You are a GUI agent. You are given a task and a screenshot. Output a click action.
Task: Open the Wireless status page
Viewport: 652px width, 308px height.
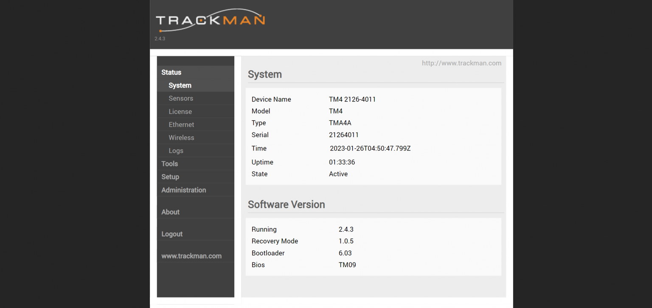pos(181,138)
